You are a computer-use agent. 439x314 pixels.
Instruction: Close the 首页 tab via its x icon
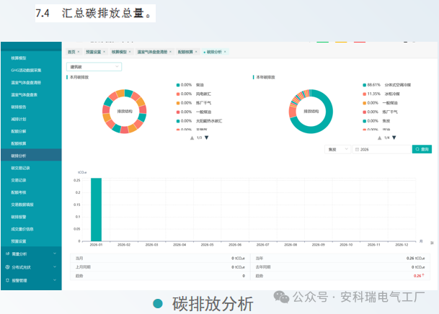click(x=79, y=53)
